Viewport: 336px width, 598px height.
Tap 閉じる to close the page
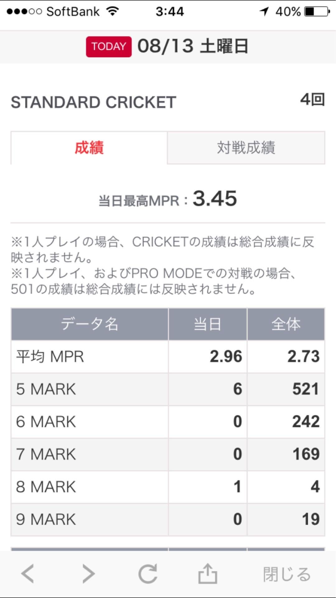(x=287, y=574)
